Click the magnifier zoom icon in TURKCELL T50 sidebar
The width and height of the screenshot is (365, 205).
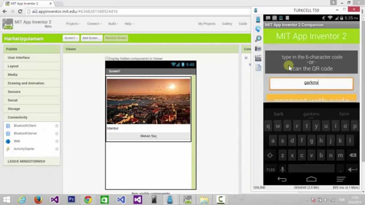(x=258, y=39)
